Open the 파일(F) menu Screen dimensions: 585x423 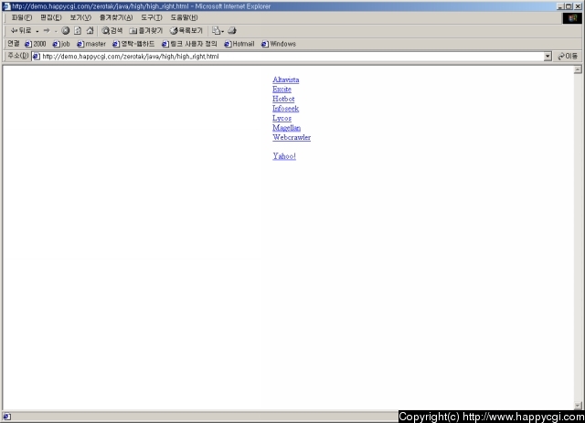pyautogui.click(x=22, y=17)
